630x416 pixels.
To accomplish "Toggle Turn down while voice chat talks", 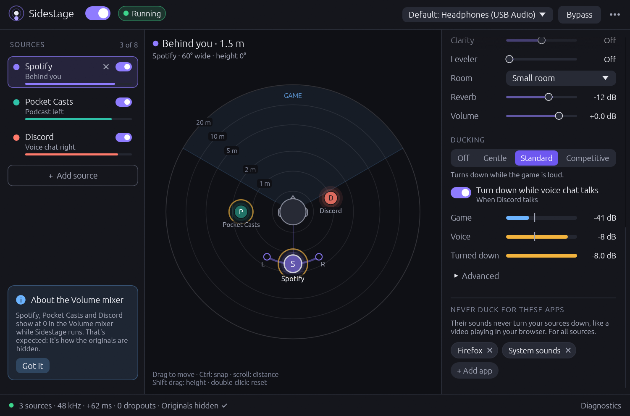I will pos(461,192).
